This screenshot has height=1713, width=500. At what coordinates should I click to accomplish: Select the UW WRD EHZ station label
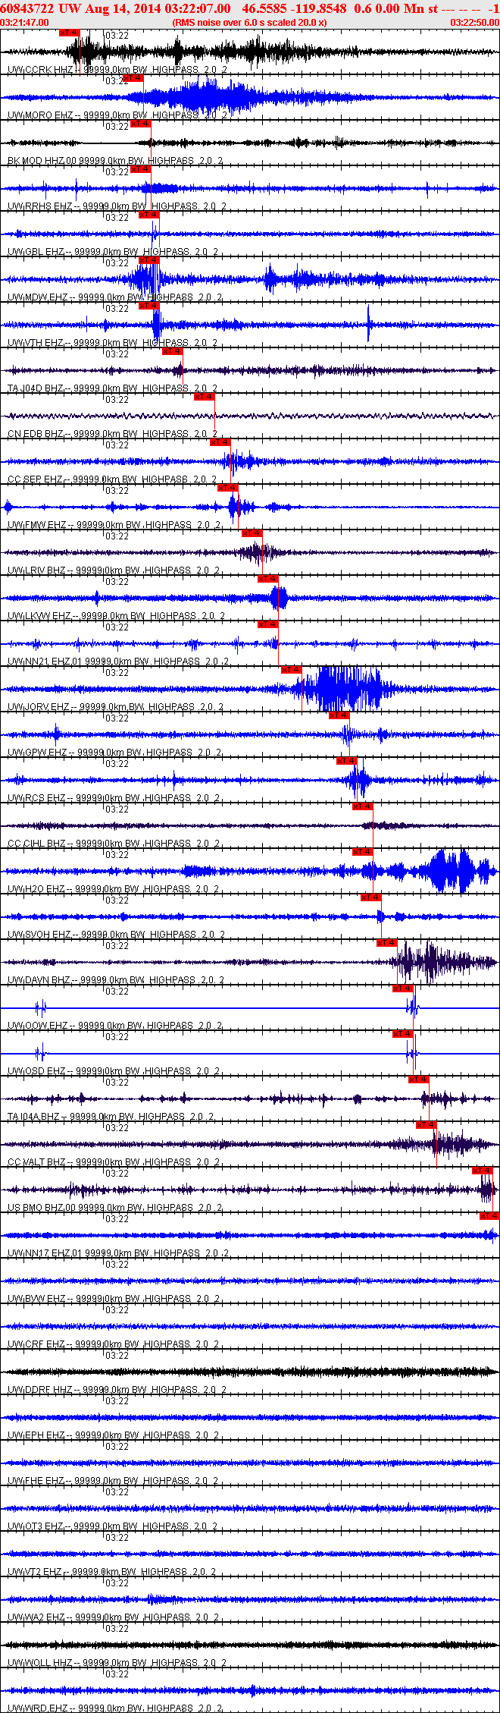pyautogui.click(x=115, y=1708)
